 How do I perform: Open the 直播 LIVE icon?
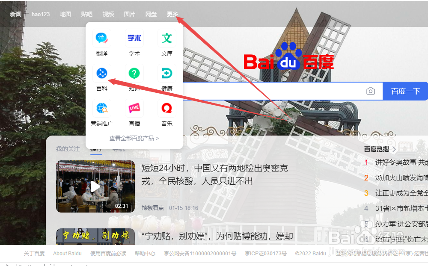(x=134, y=108)
